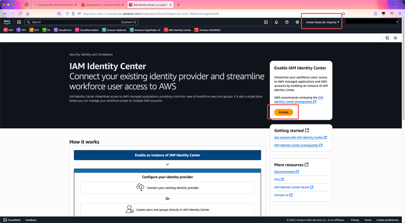Open a new browser tab
The width and height of the screenshot is (405, 223).
(x=178, y=5)
